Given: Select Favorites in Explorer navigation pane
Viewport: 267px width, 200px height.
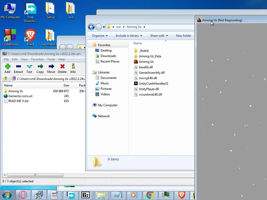Looking at the screenshot, I should [x=104, y=45].
